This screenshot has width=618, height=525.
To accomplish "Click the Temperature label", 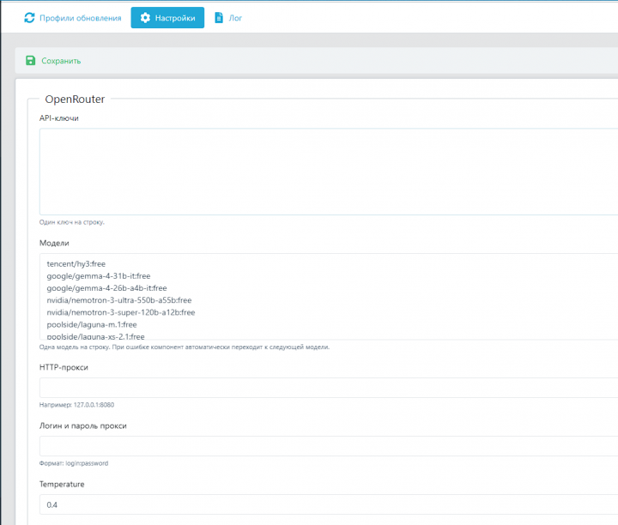I will tap(62, 485).
